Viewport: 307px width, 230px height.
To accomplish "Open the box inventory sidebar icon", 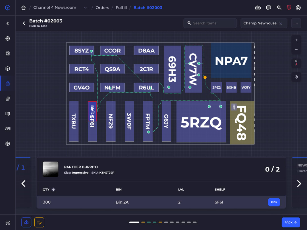I will click(x=8, y=68).
